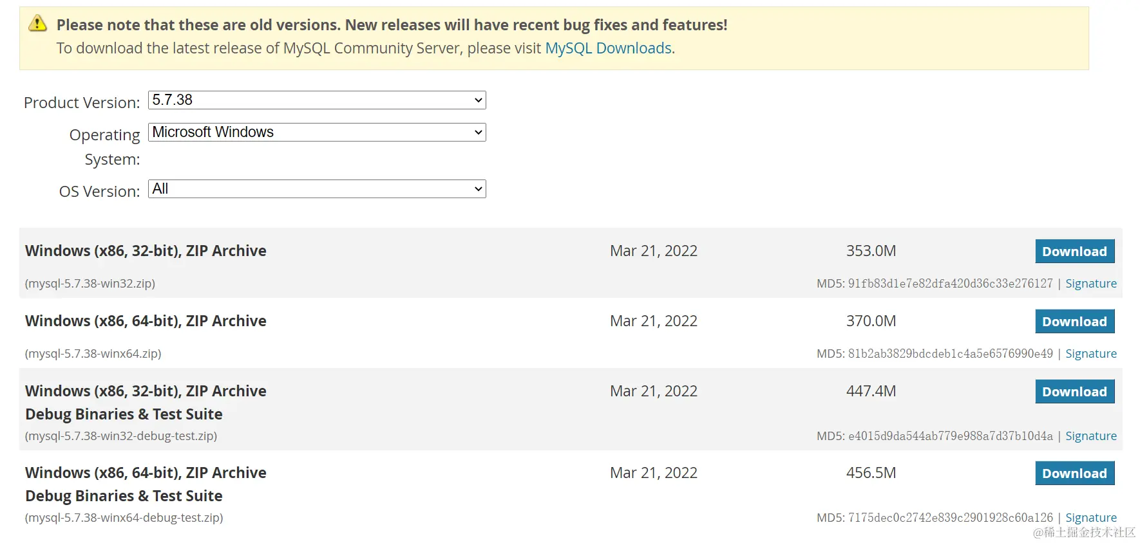Screen dimensions: 1140x543
Task: Click the old versions warning heading
Action: click(392, 25)
